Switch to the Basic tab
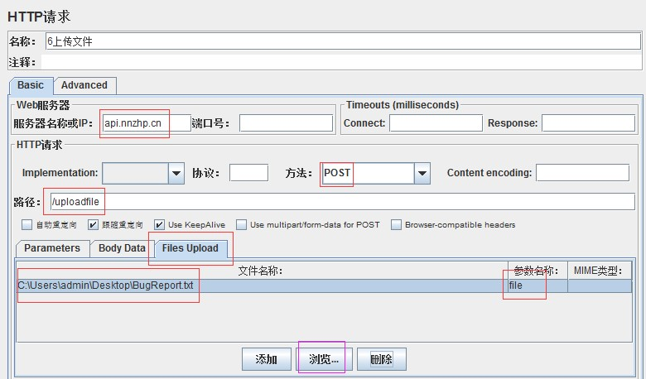Image resolution: width=646 pixels, height=379 pixels. (31, 85)
